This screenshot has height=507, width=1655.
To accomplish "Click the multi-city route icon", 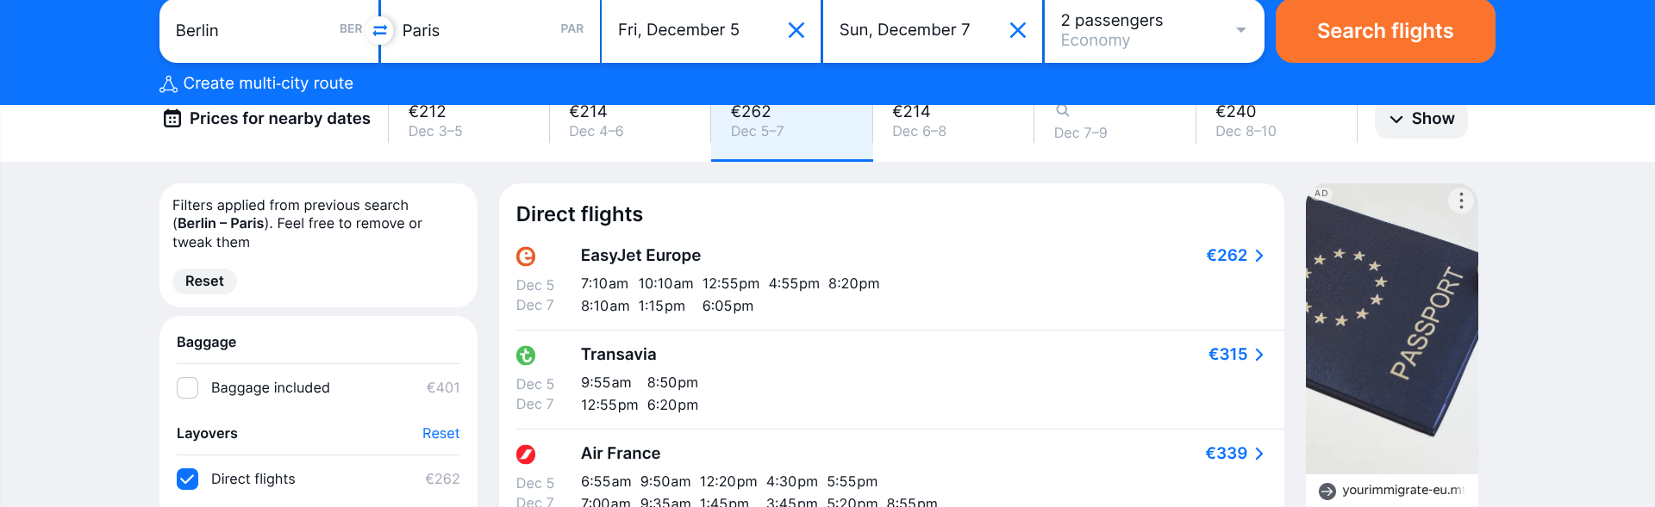I will [168, 83].
